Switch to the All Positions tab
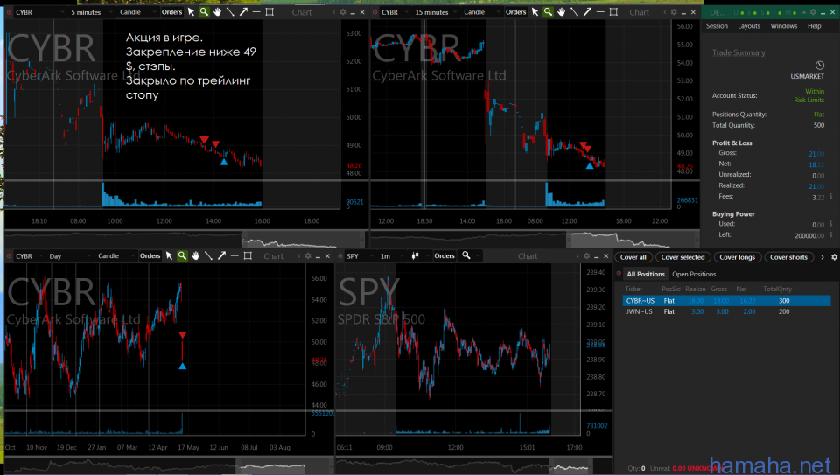 pyautogui.click(x=646, y=274)
